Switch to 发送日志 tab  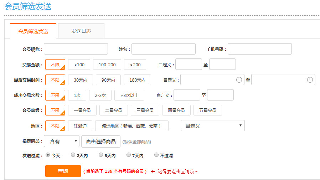tap(81, 31)
